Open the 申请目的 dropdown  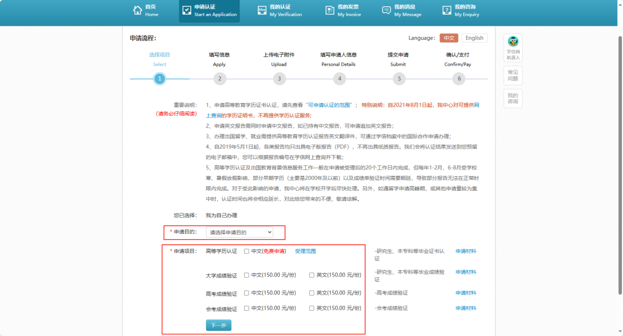point(239,232)
